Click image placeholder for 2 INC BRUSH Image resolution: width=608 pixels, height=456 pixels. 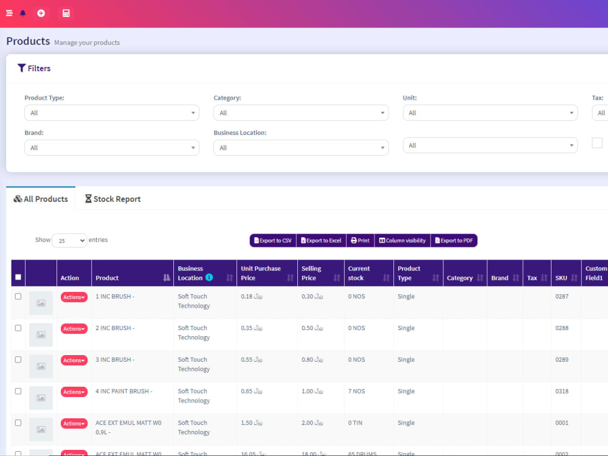pyautogui.click(x=41, y=334)
